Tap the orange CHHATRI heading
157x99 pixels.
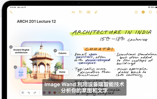pos(99,49)
